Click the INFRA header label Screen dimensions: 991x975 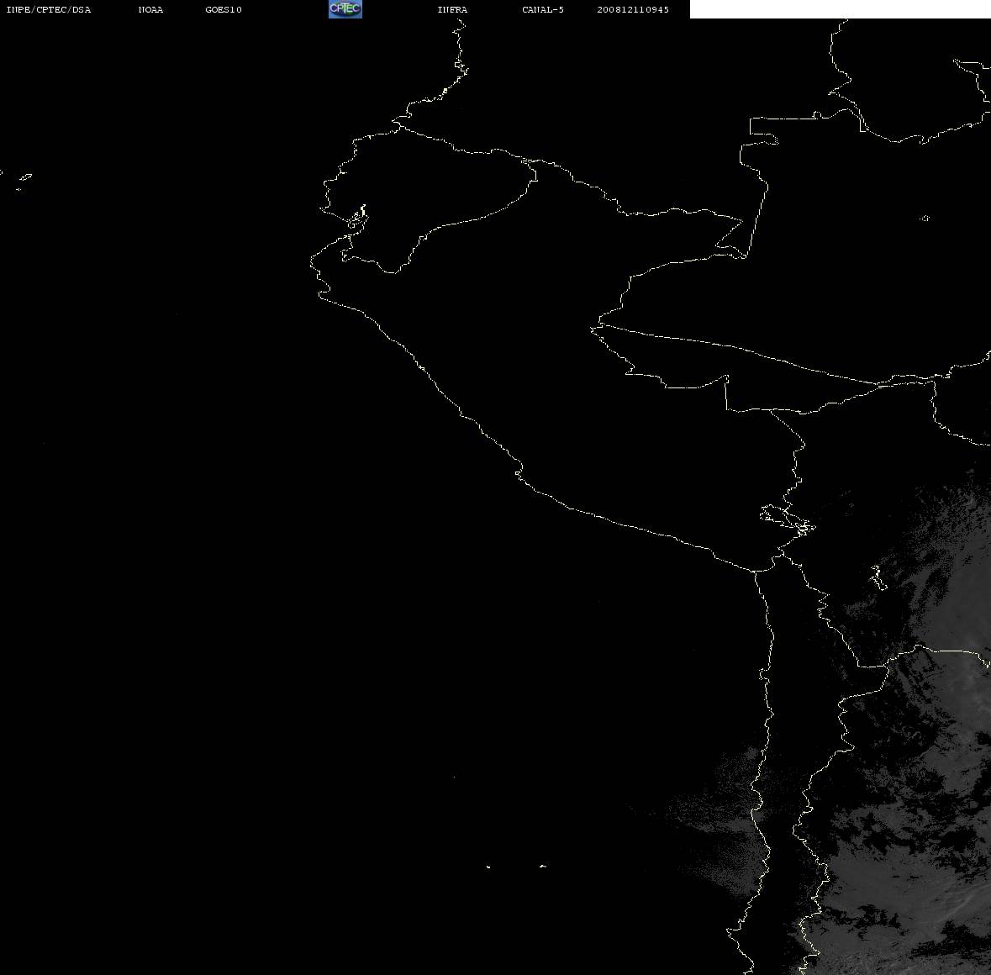click(452, 9)
